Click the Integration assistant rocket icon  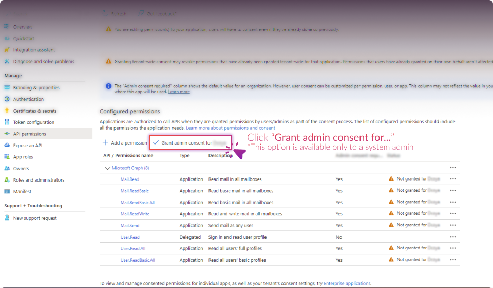pos(7,50)
